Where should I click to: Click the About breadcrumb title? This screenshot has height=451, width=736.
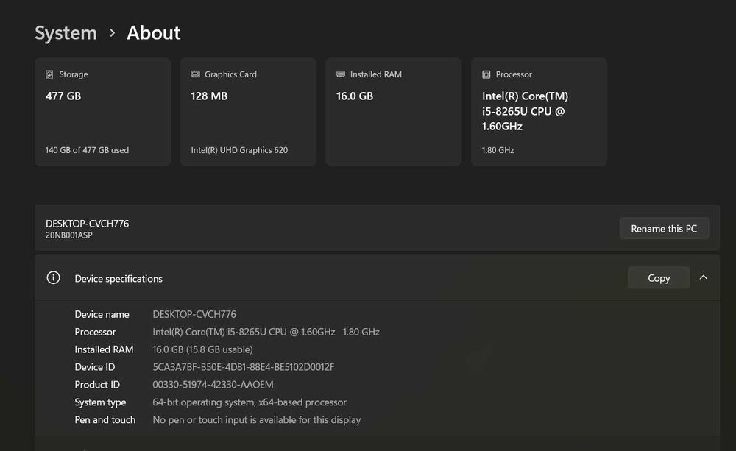coord(154,33)
